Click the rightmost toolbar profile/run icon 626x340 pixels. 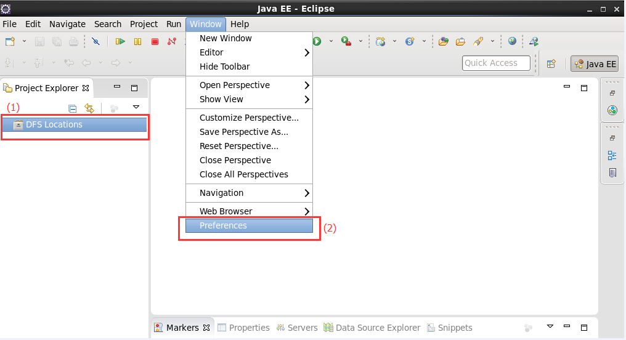point(534,41)
